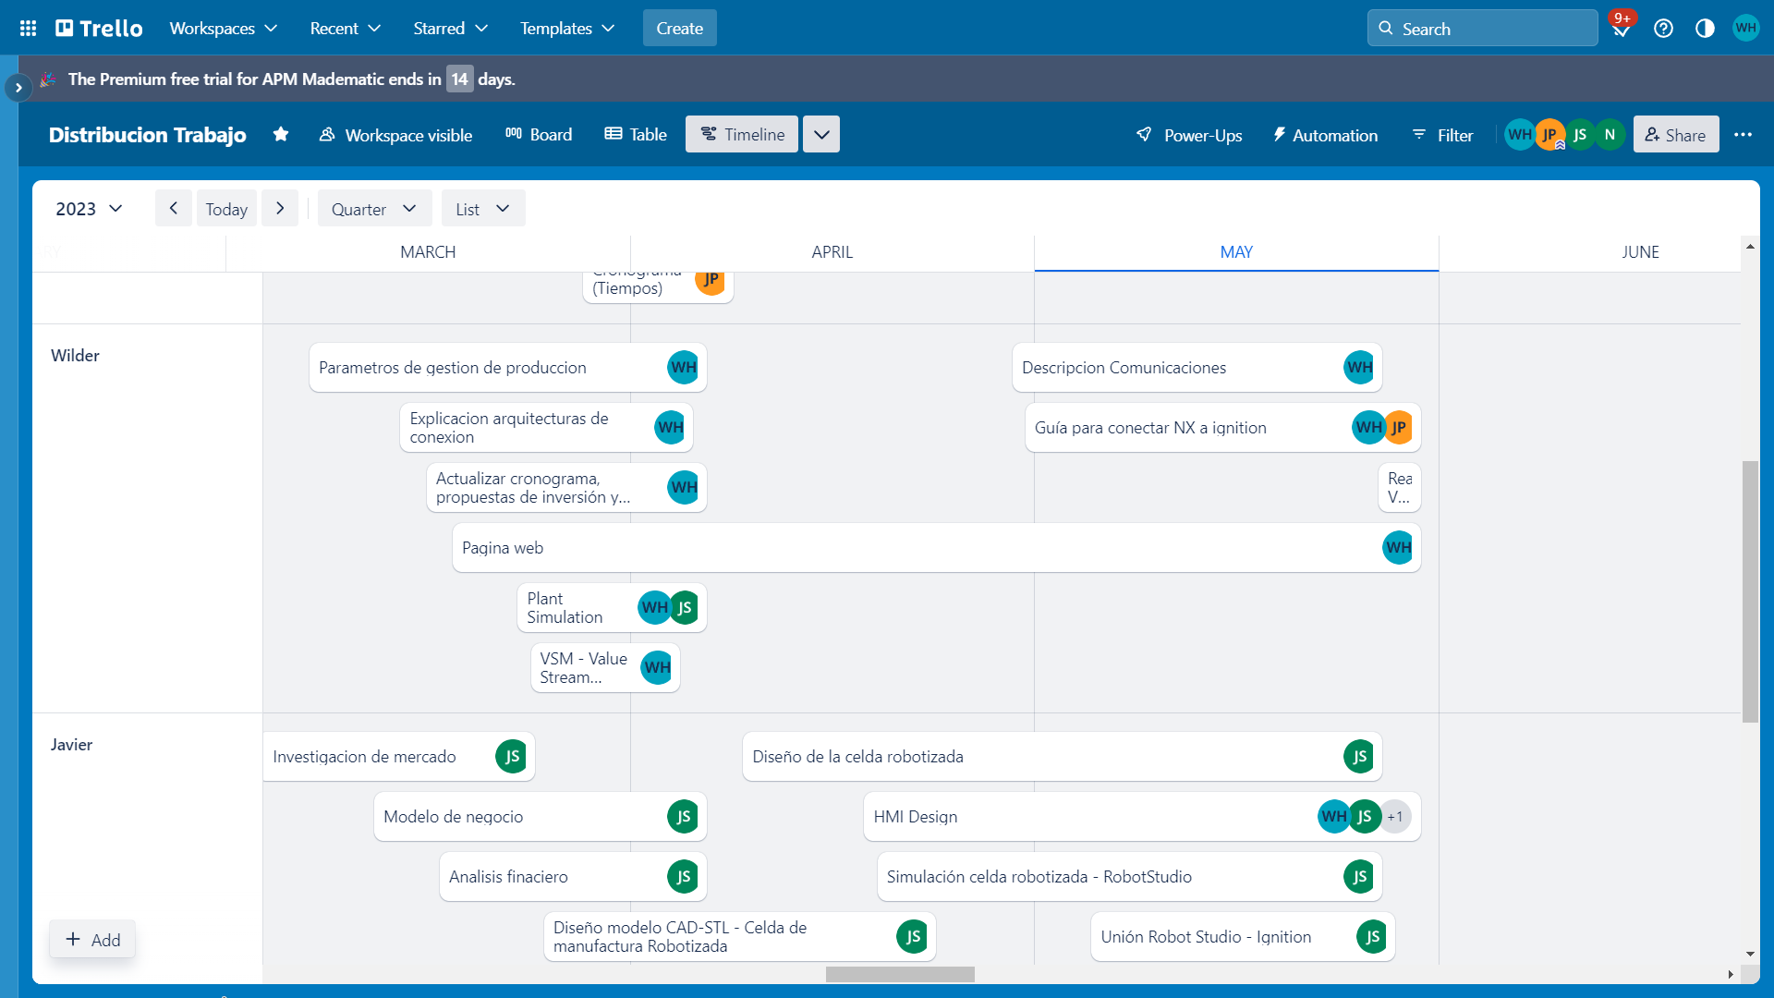Open the apps grid switcher icon
The image size is (1774, 998).
(28, 28)
